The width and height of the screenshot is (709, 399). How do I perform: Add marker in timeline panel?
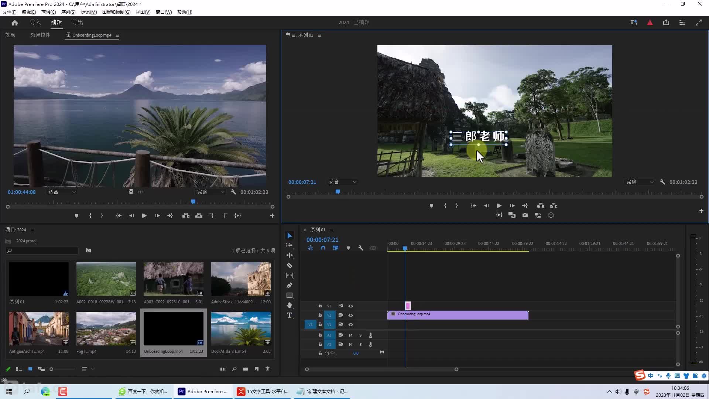point(348,248)
